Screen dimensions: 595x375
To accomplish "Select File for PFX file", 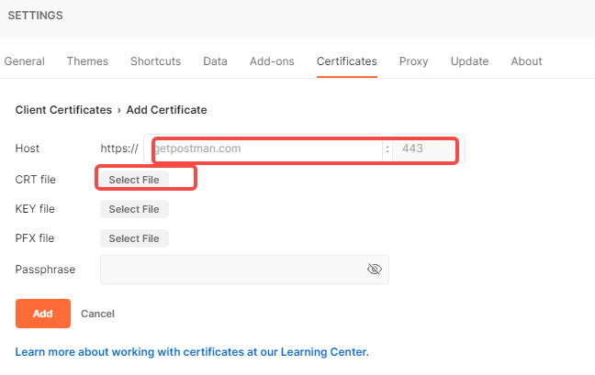I will (x=134, y=238).
